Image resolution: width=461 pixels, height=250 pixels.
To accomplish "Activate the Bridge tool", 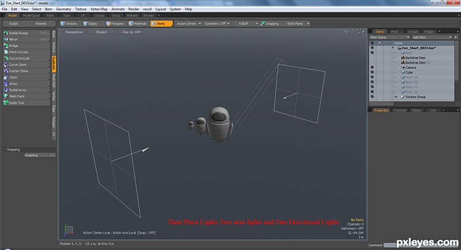I will click(27, 46).
